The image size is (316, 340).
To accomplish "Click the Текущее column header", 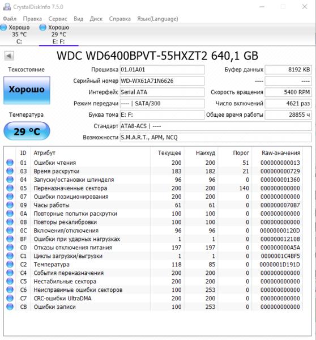I will (x=167, y=153).
